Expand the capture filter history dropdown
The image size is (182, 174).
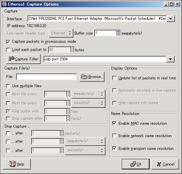pyautogui.click(x=170, y=59)
